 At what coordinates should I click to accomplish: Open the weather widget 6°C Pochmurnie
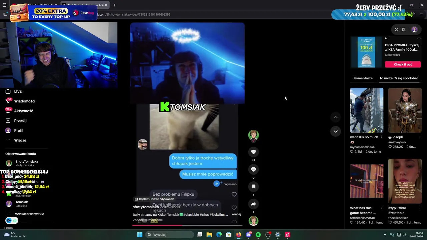click(14, 235)
